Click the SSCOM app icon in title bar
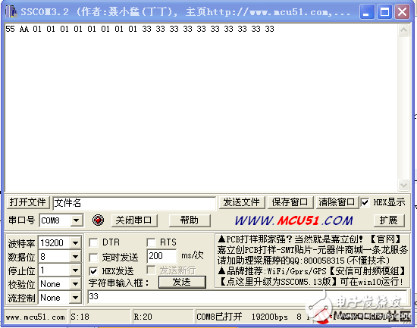This screenshot has height=328, width=417. click(x=11, y=11)
